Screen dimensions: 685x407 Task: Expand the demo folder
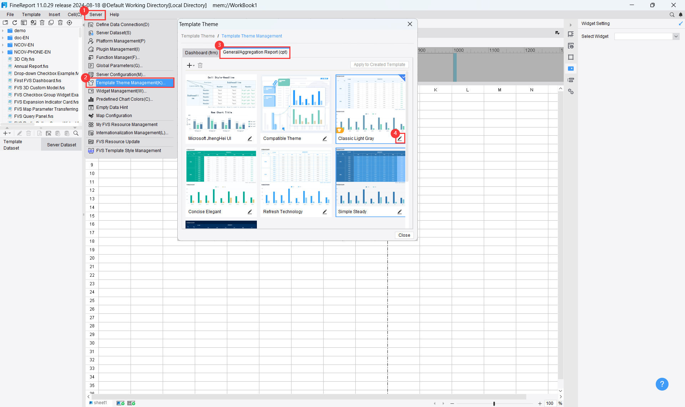[x=3, y=31]
